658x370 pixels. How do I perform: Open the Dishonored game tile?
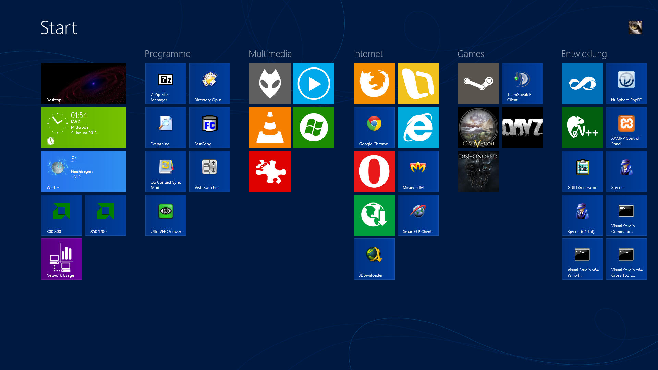(x=478, y=171)
